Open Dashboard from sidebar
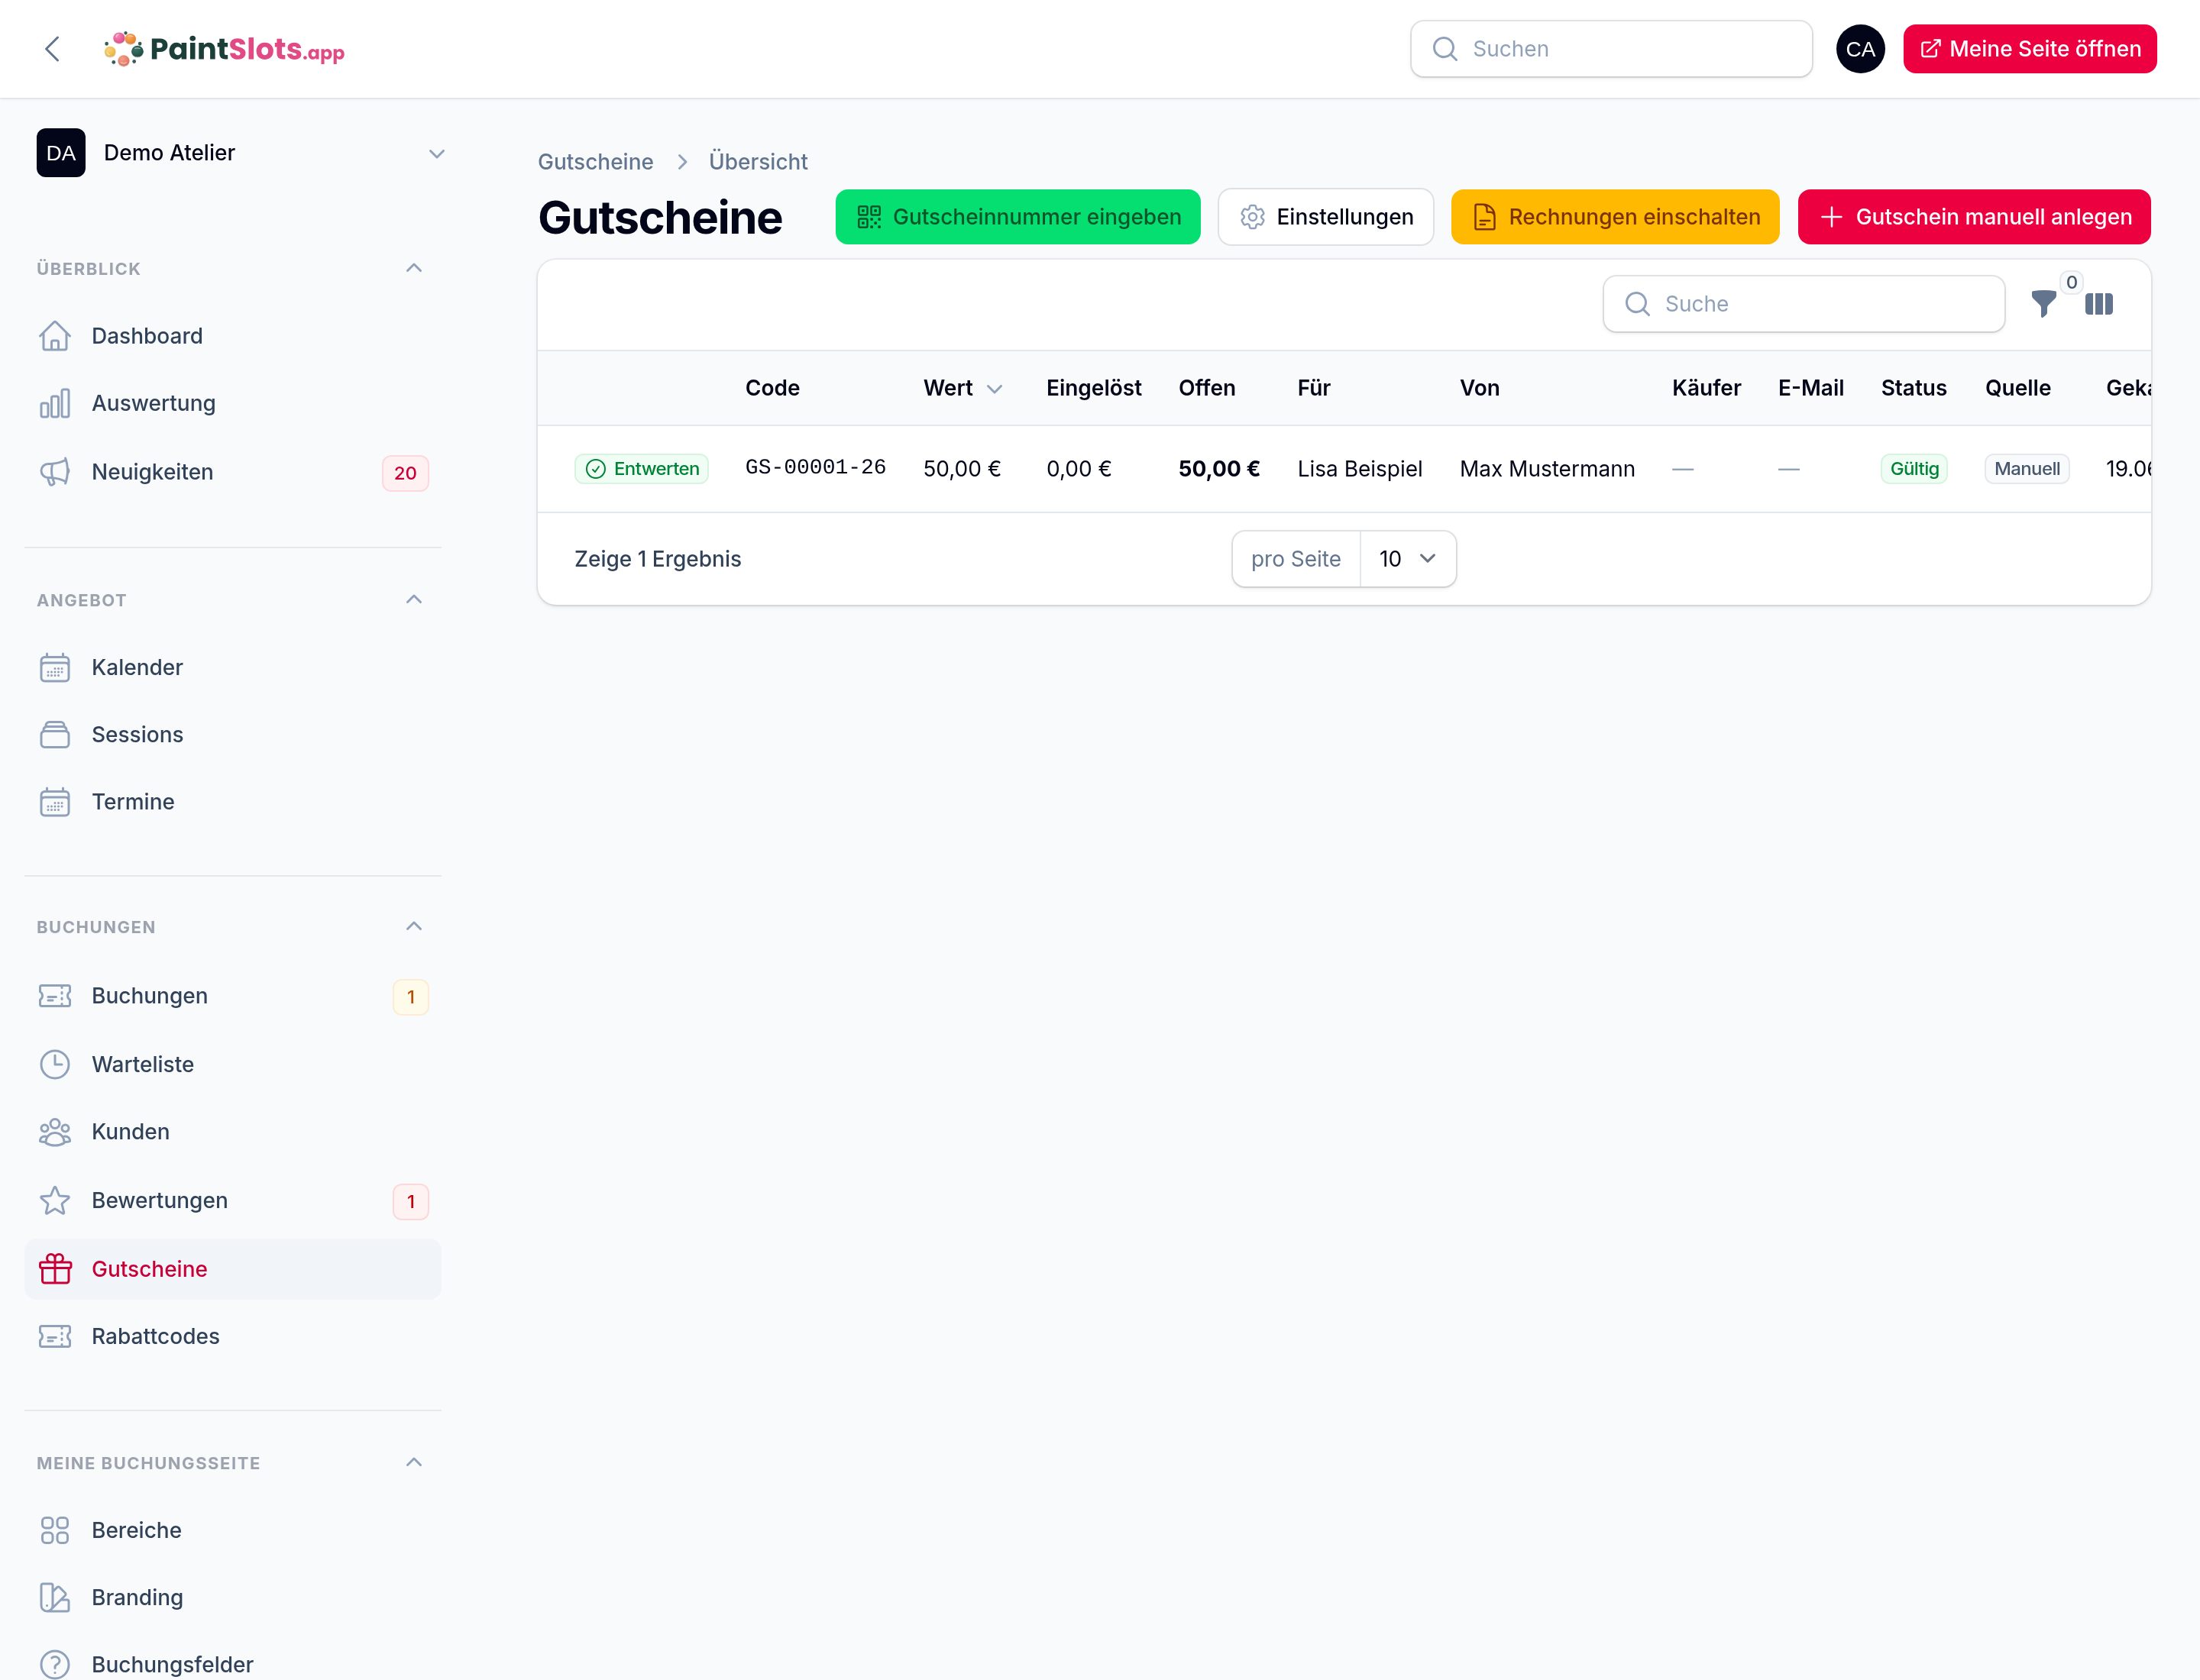The height and width of the screenshot is (1680, 2200). coord(232,336)
